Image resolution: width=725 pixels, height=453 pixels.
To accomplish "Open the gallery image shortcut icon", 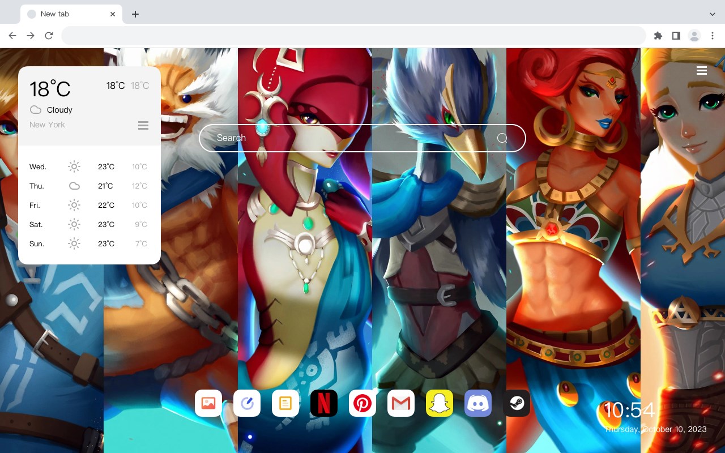I will tap(208, 403).
